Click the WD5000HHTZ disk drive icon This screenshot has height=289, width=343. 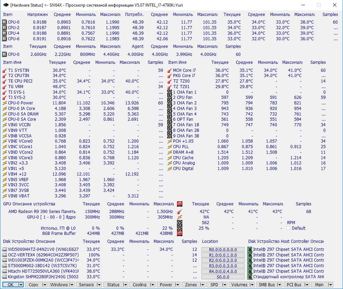pyautogui.click(x=5, y=249)
